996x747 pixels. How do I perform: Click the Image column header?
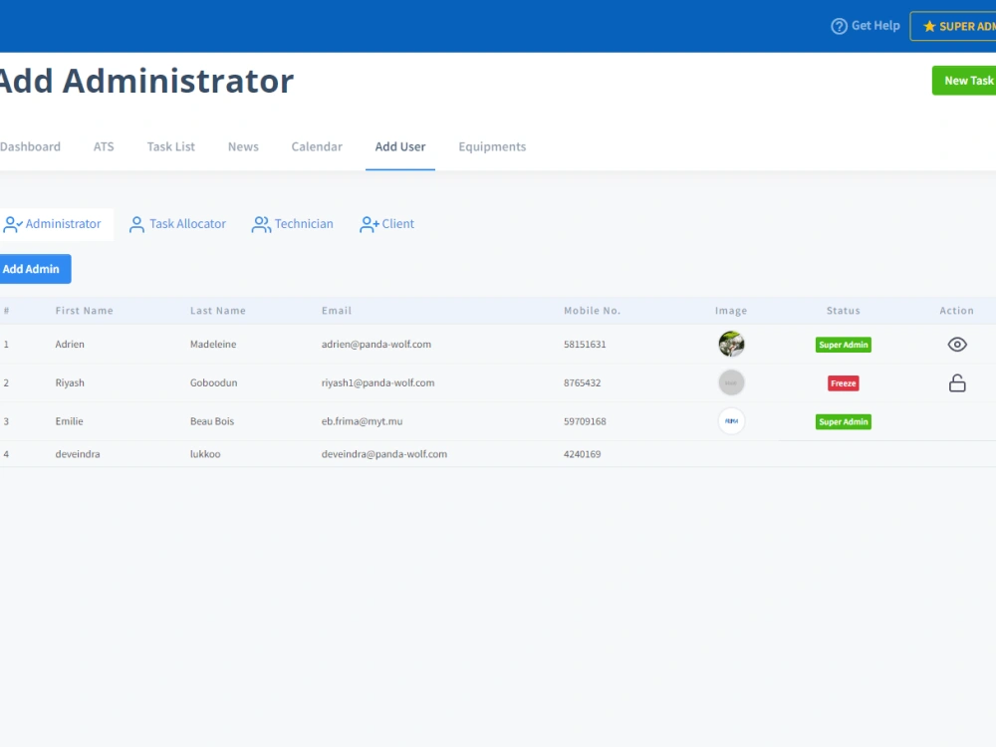pos(731,311)
